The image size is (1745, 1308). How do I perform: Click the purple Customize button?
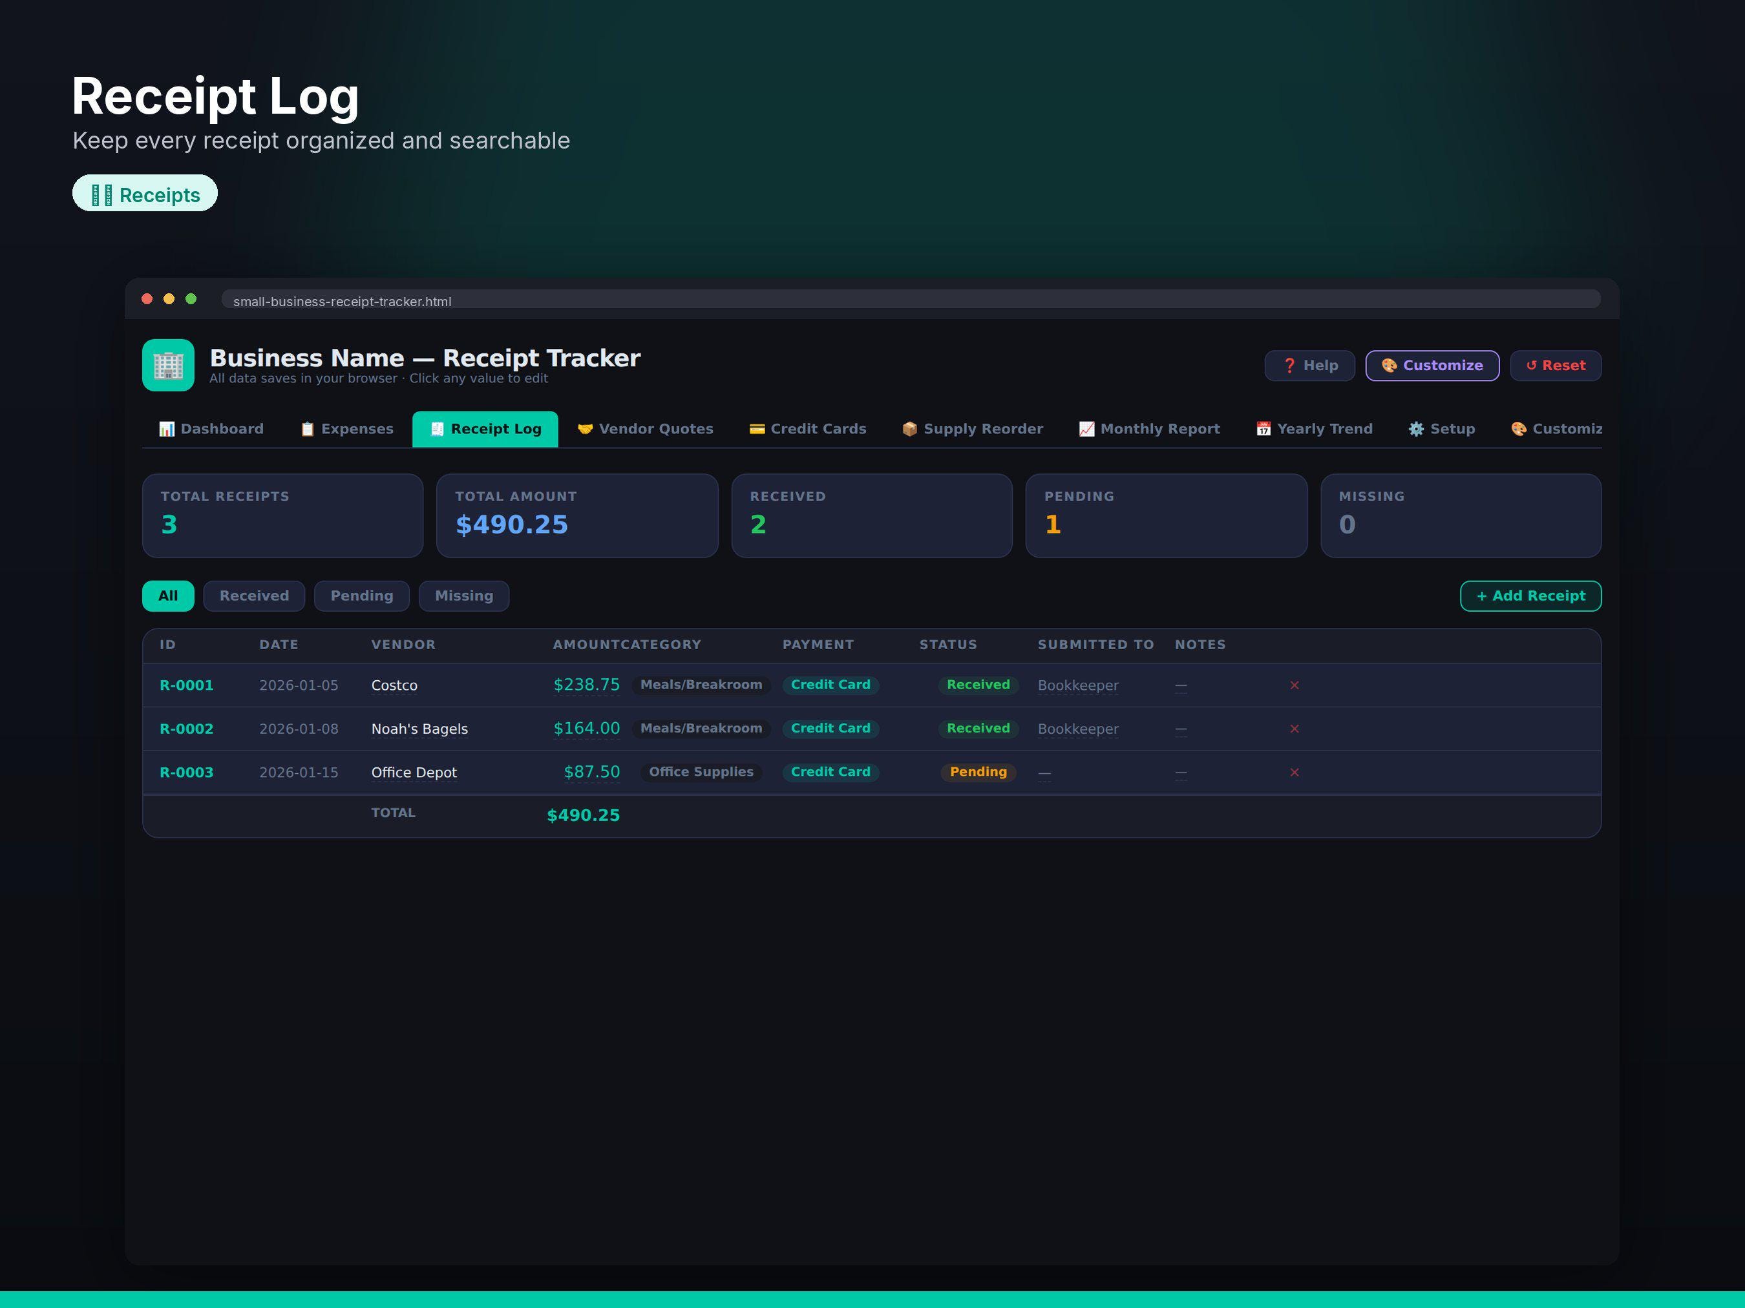tap(1432, 366)
